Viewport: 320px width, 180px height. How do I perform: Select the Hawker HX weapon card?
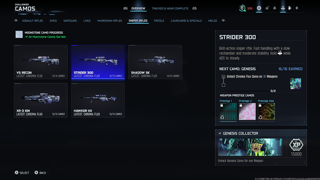[x=98, y=100]
